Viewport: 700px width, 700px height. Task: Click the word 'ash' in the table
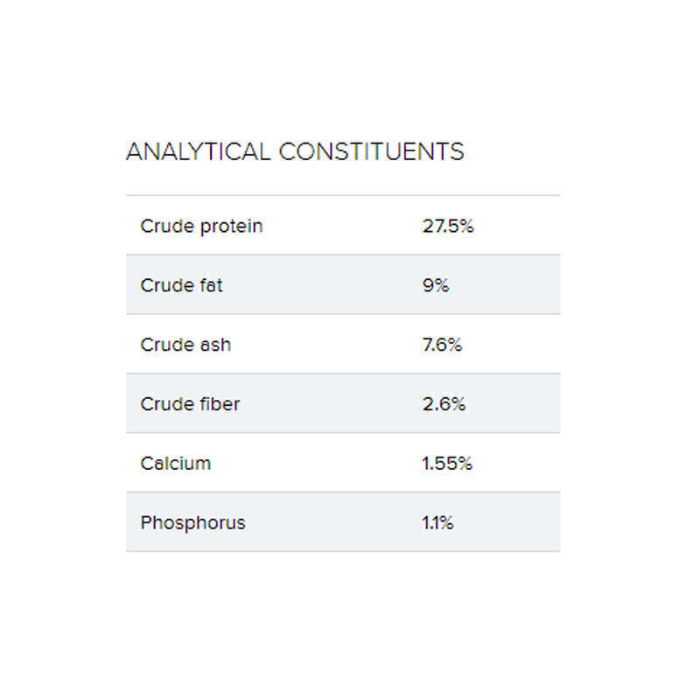coord(215,345)
